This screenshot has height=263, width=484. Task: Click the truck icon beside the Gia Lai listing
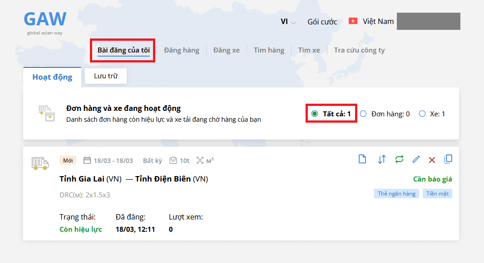click(x=40, y=163)
